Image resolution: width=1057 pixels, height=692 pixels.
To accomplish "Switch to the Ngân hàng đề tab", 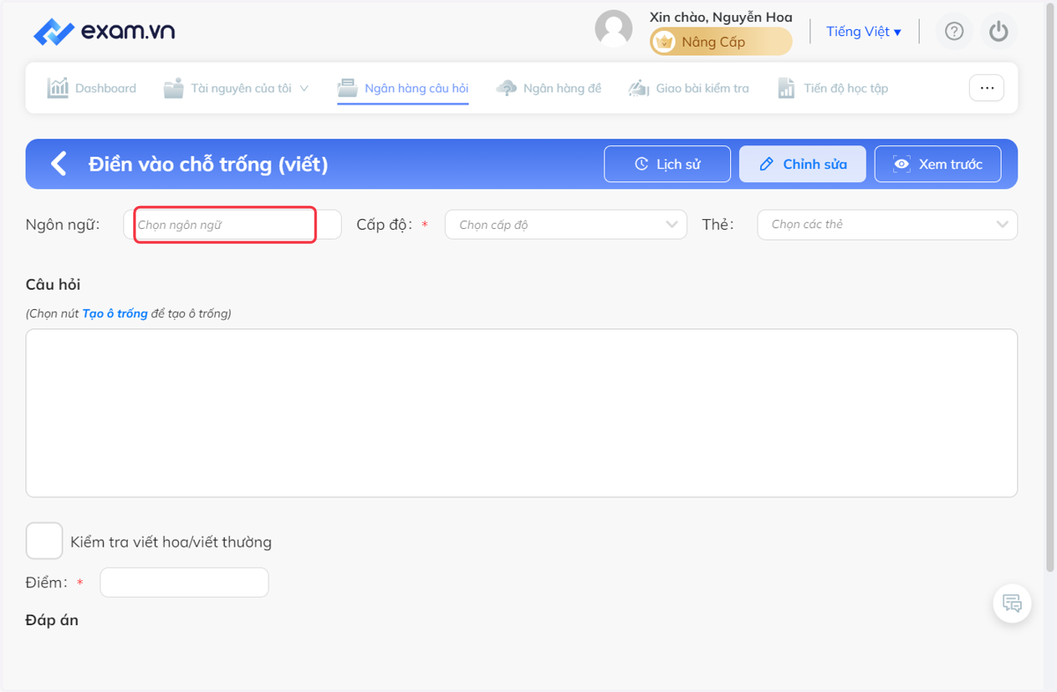I will coord(549,88).
